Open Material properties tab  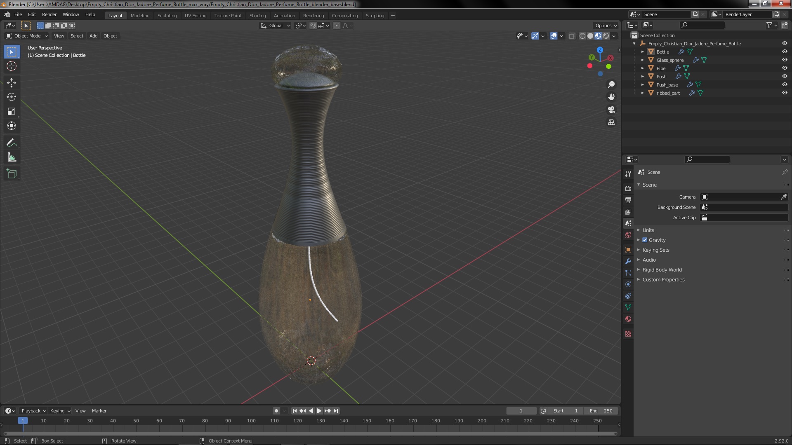click(x=628, y=319)
